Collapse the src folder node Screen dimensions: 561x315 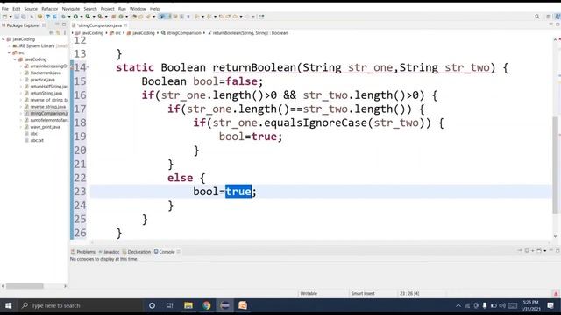10,52
